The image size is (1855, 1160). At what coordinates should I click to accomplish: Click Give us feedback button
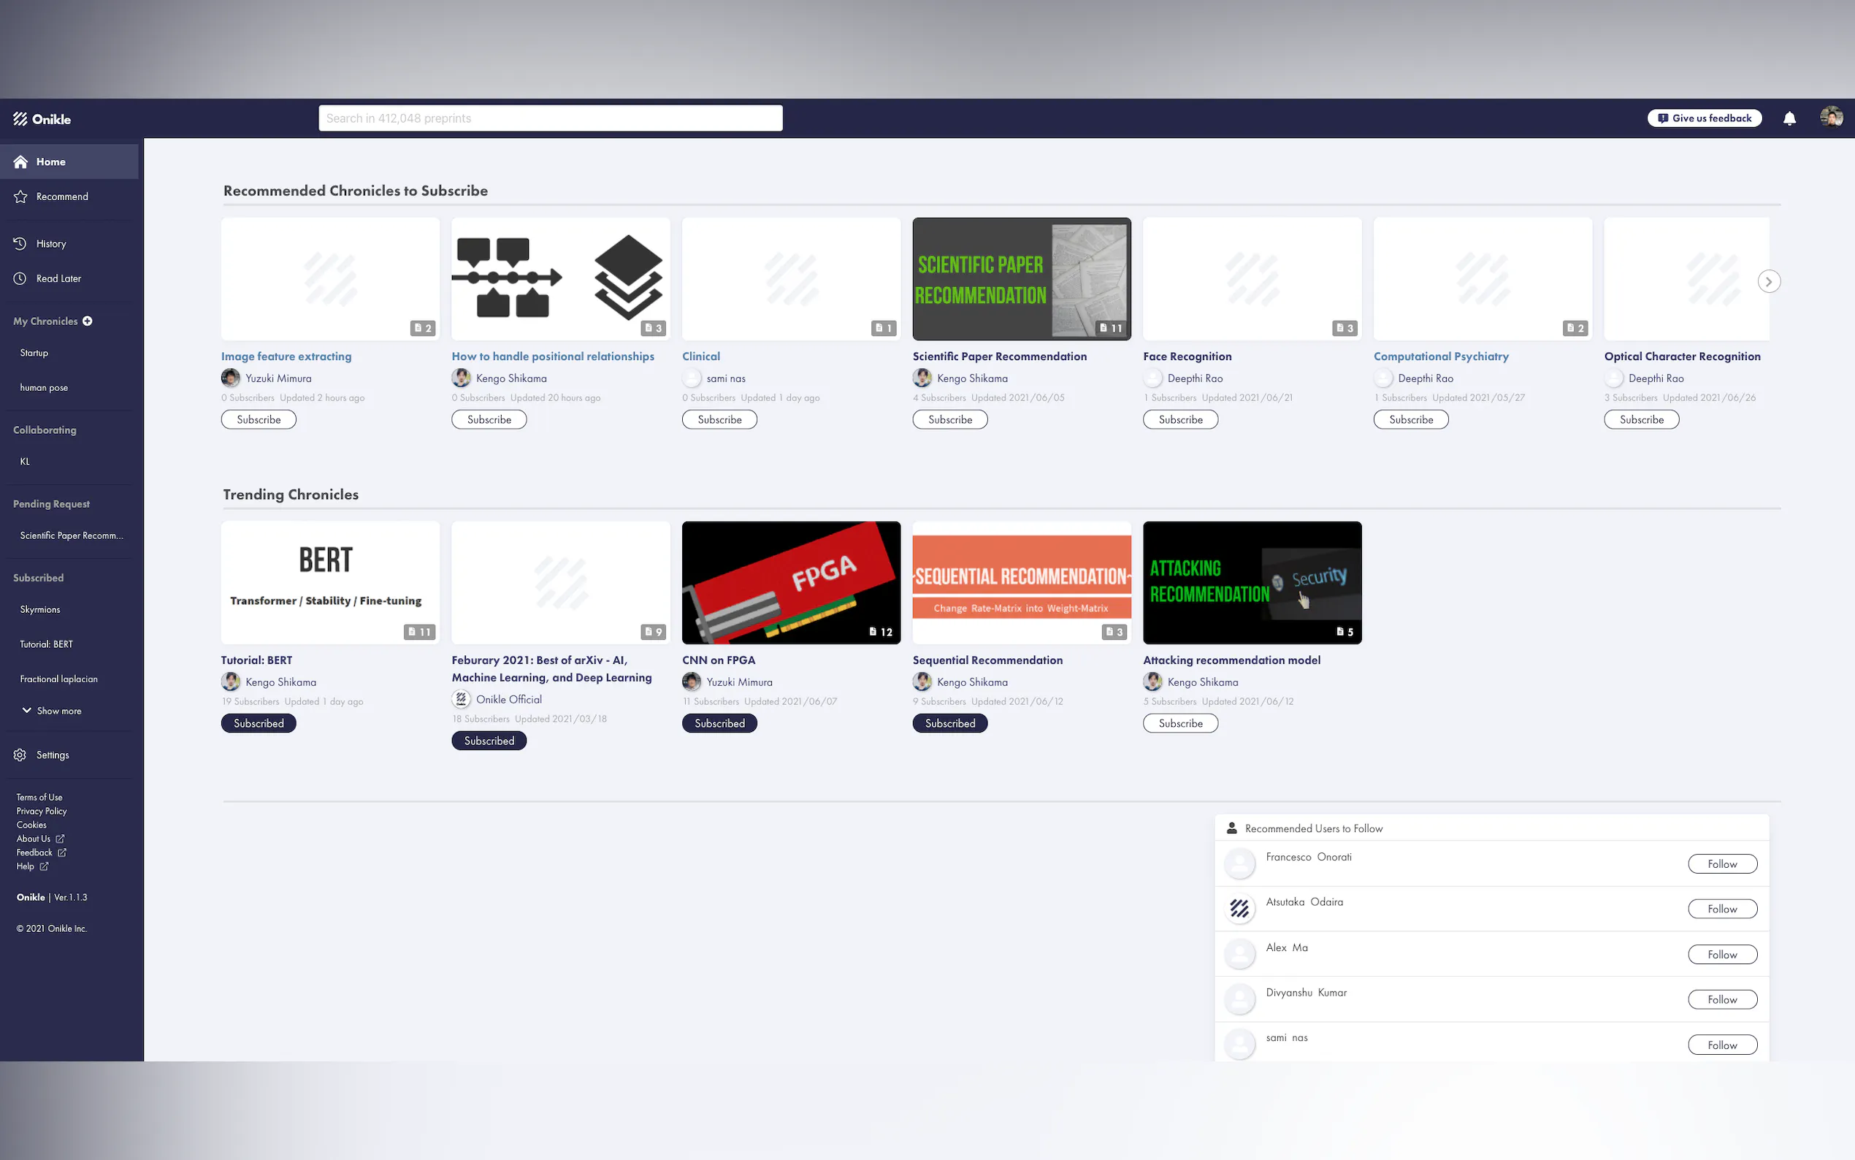pos(1704,118)
